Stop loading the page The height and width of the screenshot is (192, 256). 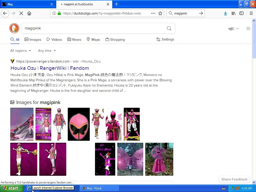coord(21,13)
